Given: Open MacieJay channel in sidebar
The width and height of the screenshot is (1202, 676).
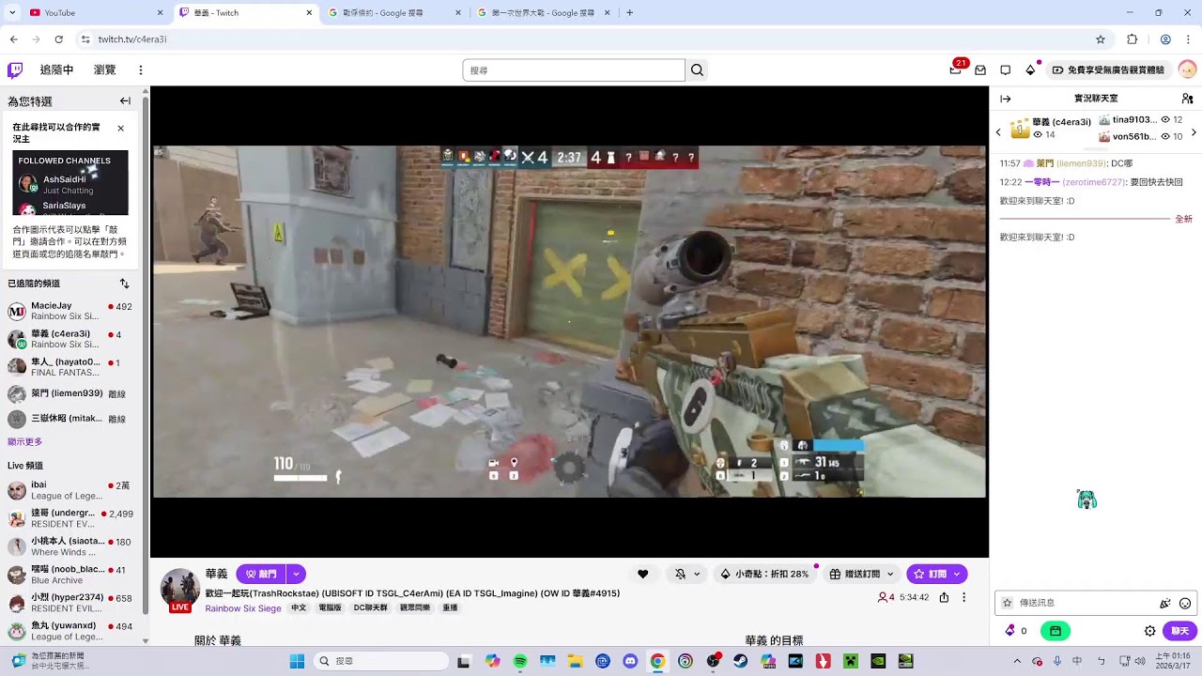Looking at the screenshot, I should 72,311.
